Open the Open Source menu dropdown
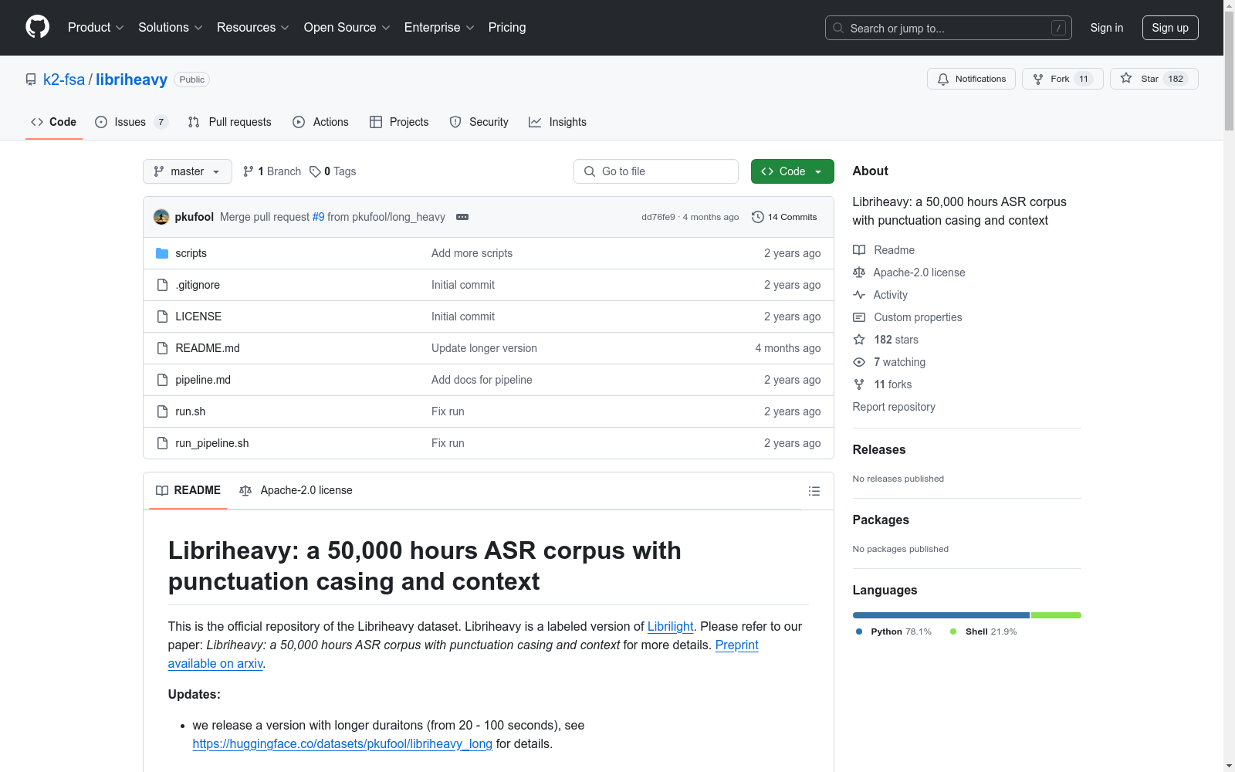 coord(347,28)
